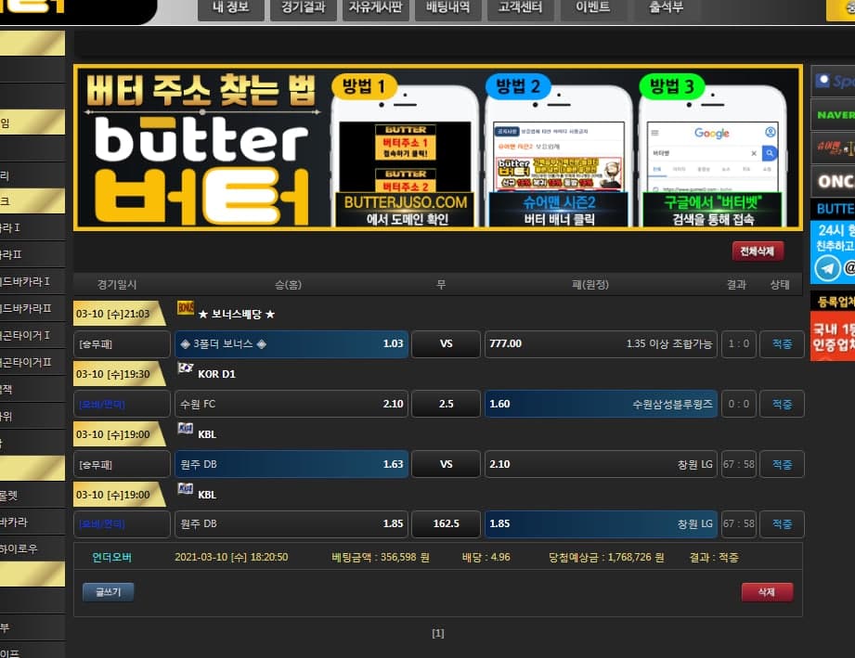Click the Telegram icon in right sidebar

click(826, 269)
